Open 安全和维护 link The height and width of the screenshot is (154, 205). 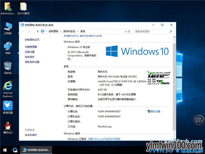pyautogui.click(x=31, y=135)
